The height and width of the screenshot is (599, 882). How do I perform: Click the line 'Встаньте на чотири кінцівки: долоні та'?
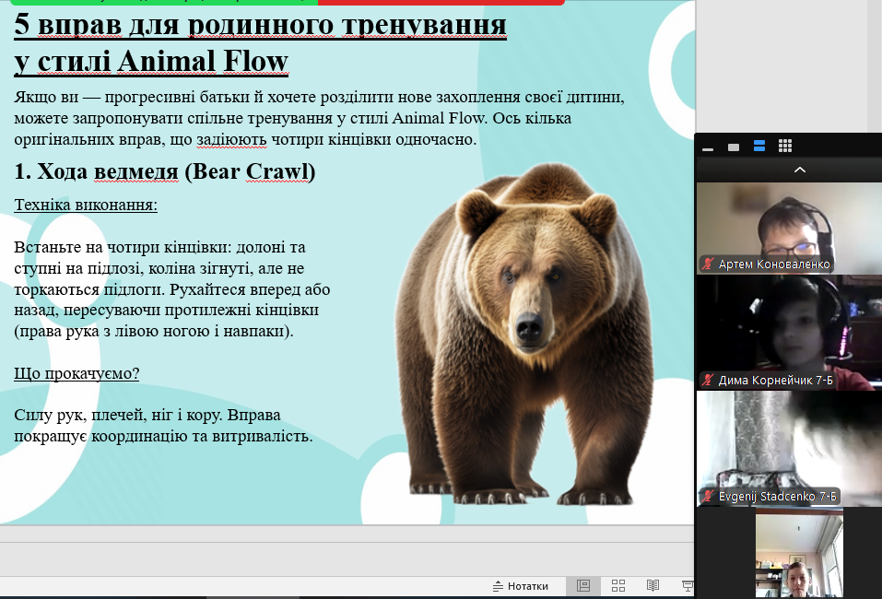click(x=159, y=247)
